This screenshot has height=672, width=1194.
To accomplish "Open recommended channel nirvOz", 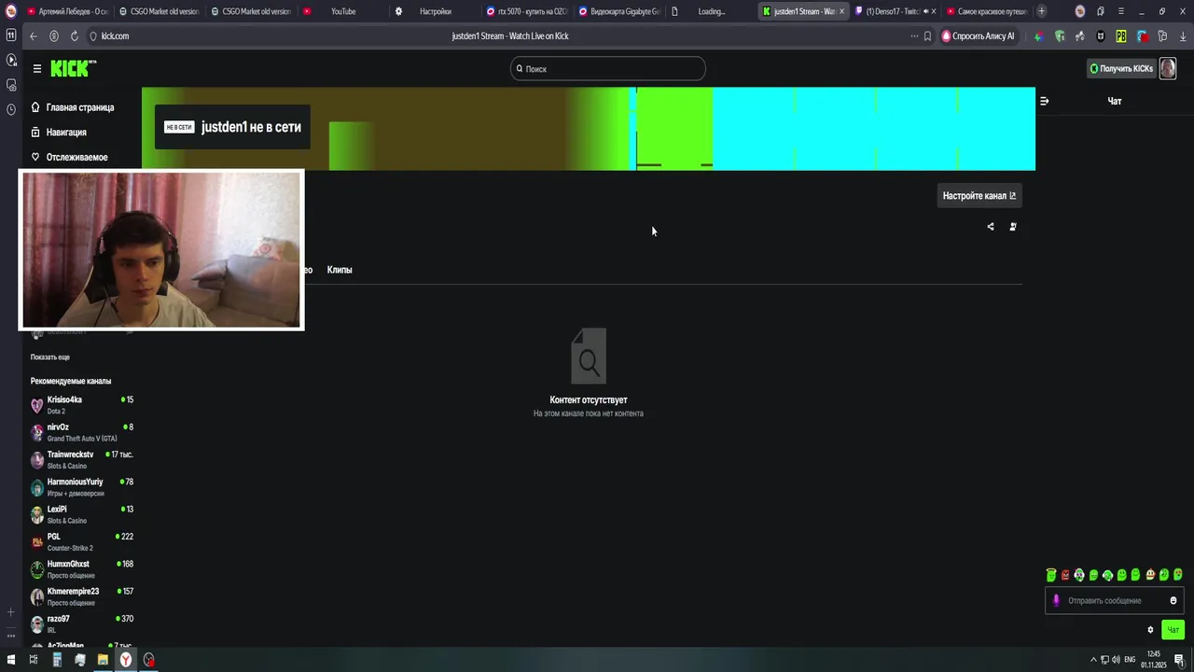I will click(82, 432).
